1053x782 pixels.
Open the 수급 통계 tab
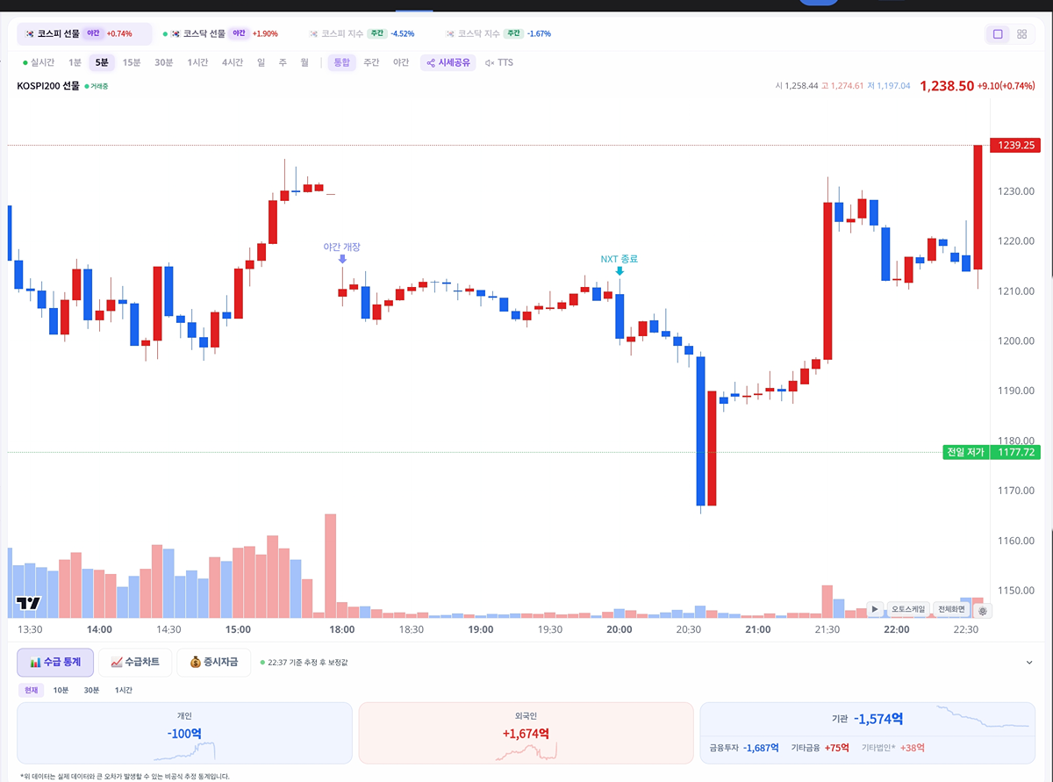coord(55,663)
